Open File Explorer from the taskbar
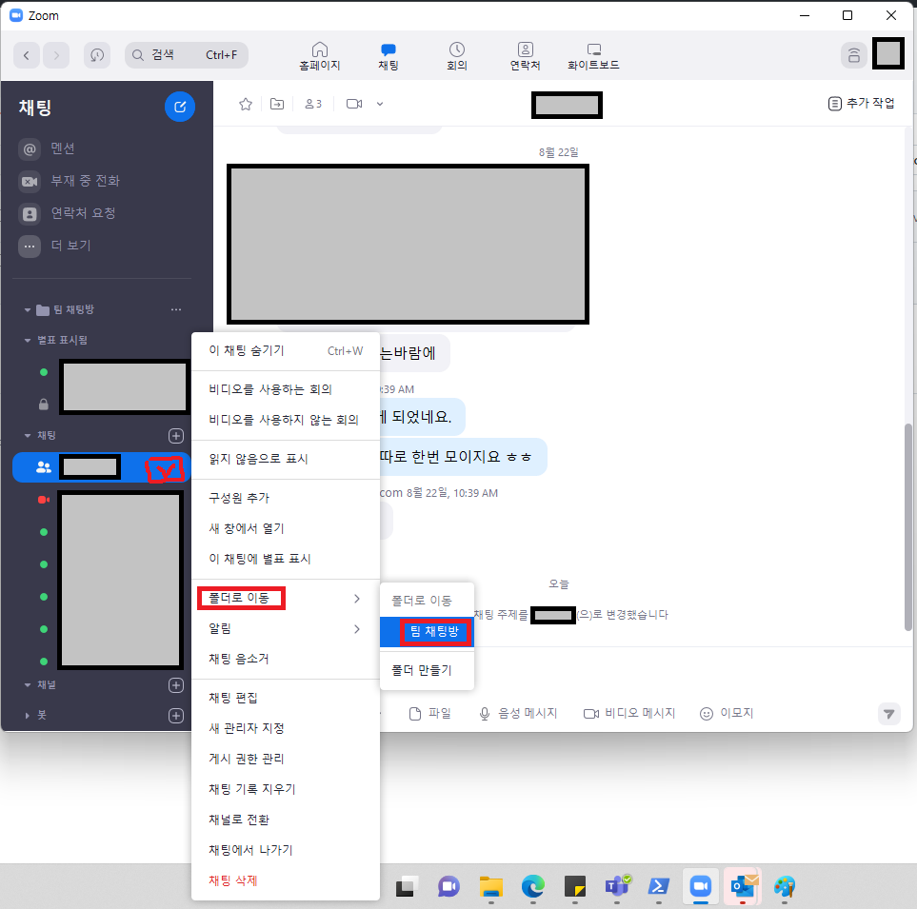This screenshot has height=909, width=917. 490,887
